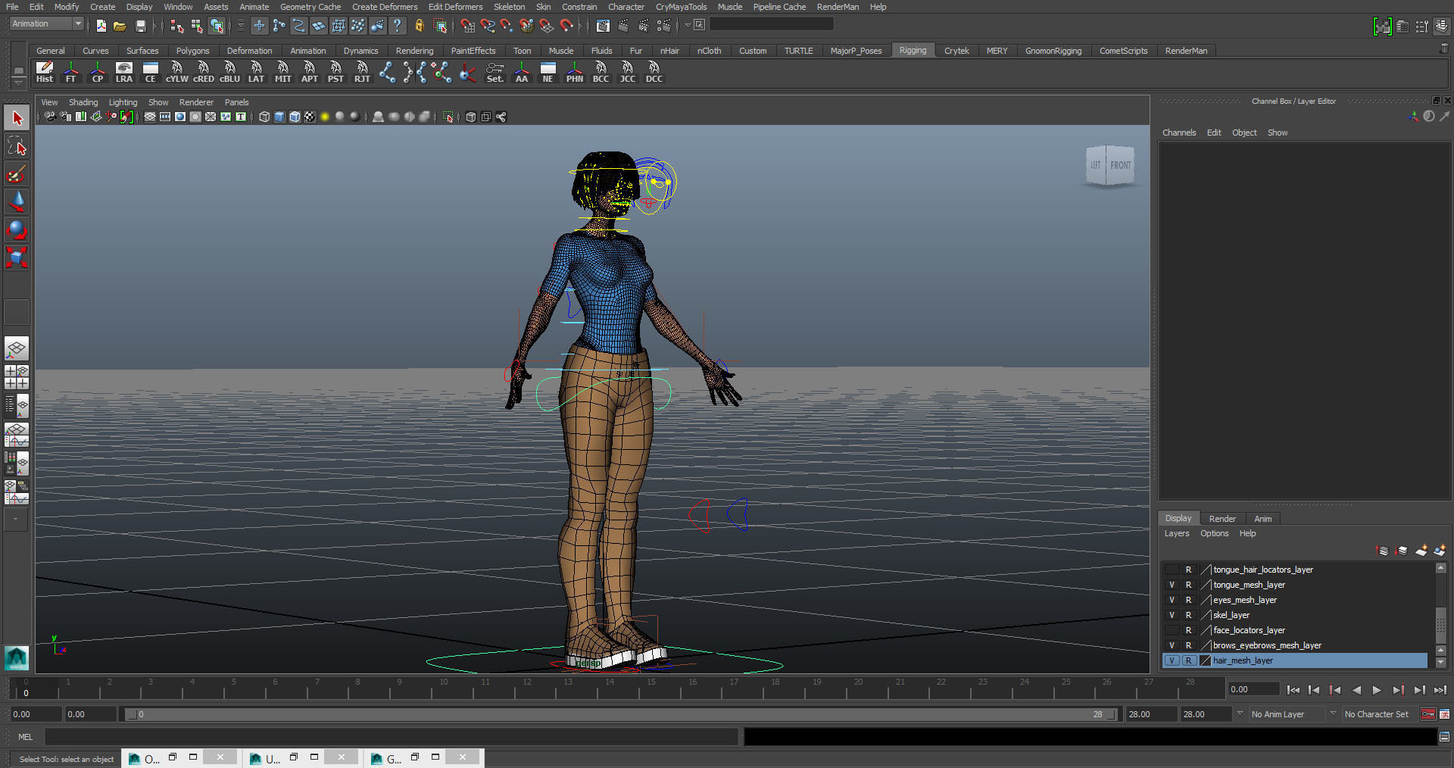Jump to the end of playback range
Image resolution: width=1454 pixels, height=768 pixels.
(x=1440, y=690)
